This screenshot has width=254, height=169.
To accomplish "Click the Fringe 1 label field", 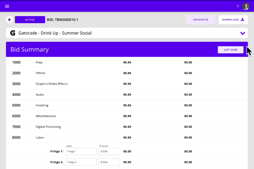I will pos(81,151).
